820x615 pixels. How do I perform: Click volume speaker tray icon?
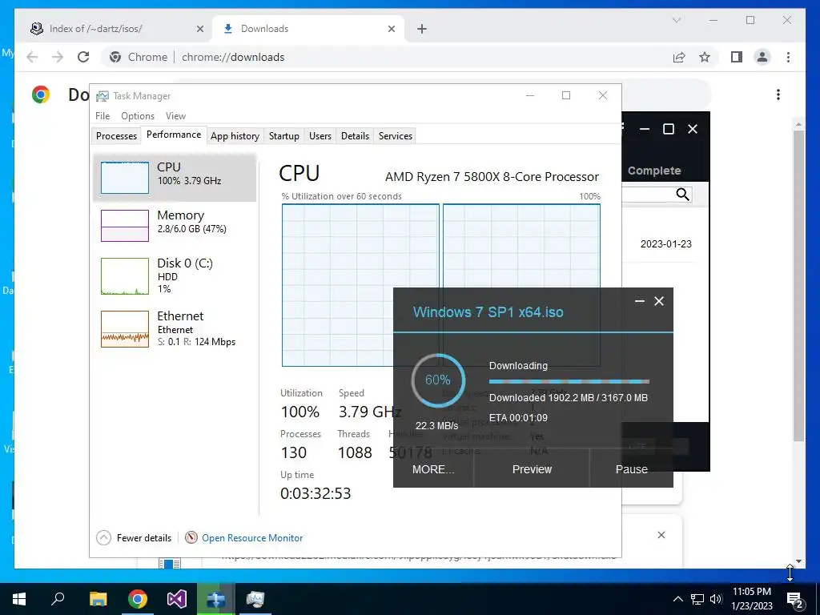pos(716,599)
